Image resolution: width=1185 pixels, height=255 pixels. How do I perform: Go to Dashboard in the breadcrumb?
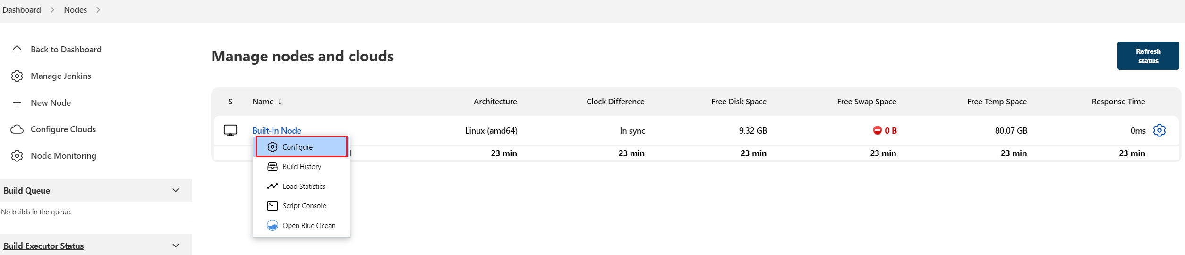[x=22, y=10]
